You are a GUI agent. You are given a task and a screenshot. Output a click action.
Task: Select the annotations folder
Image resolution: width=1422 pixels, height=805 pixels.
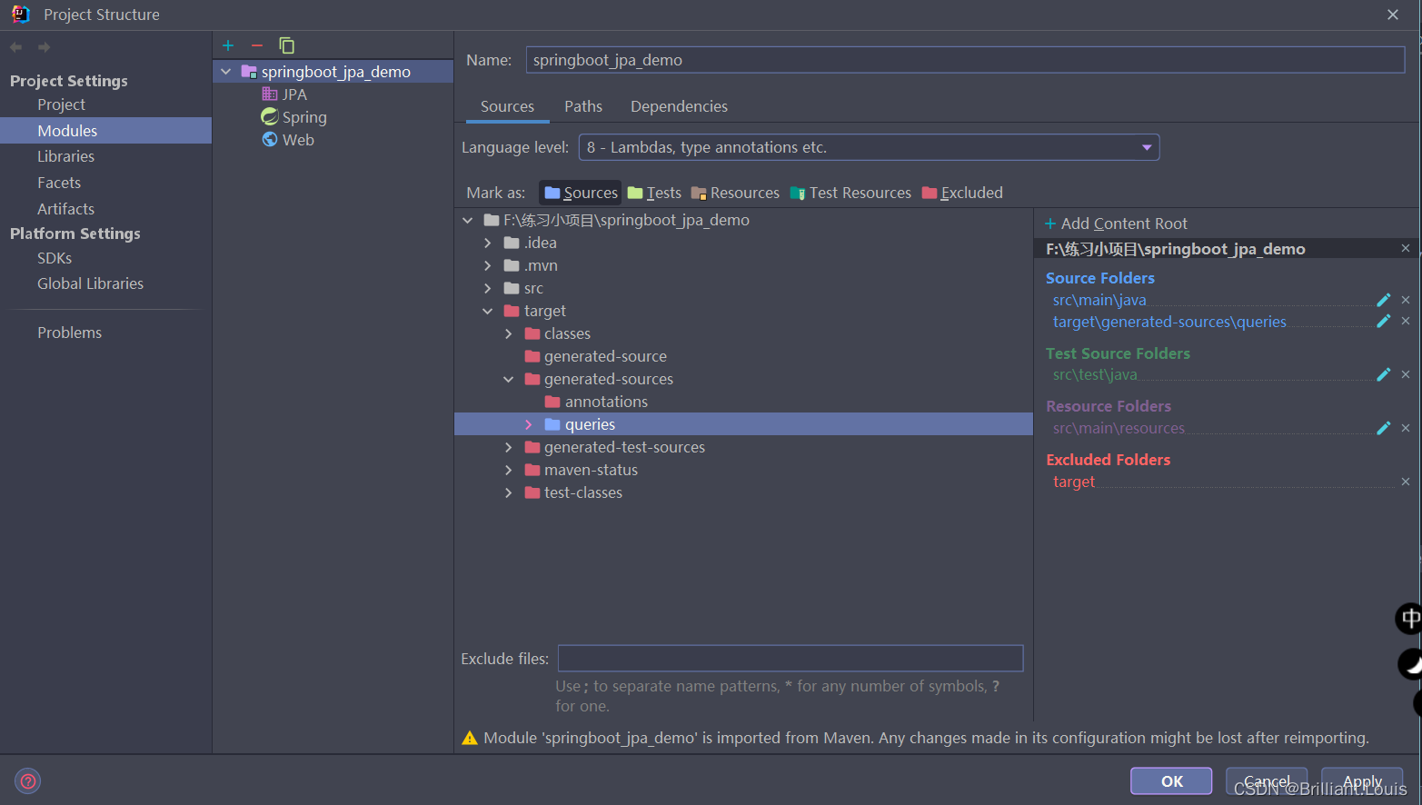pyautogui.click(x=596, y=402)
